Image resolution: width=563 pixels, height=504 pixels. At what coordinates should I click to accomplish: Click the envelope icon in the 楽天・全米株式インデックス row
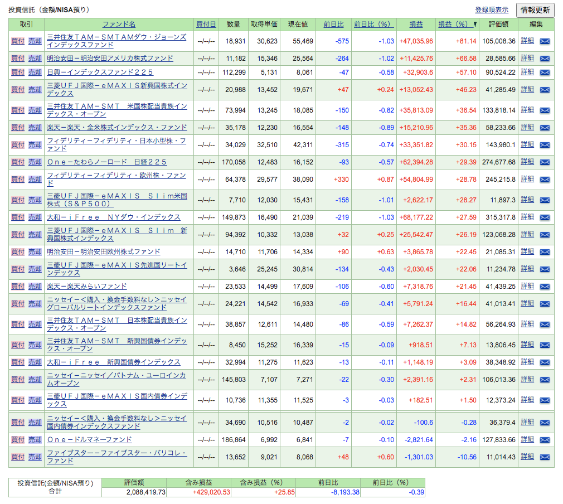(x=545, y=128)
